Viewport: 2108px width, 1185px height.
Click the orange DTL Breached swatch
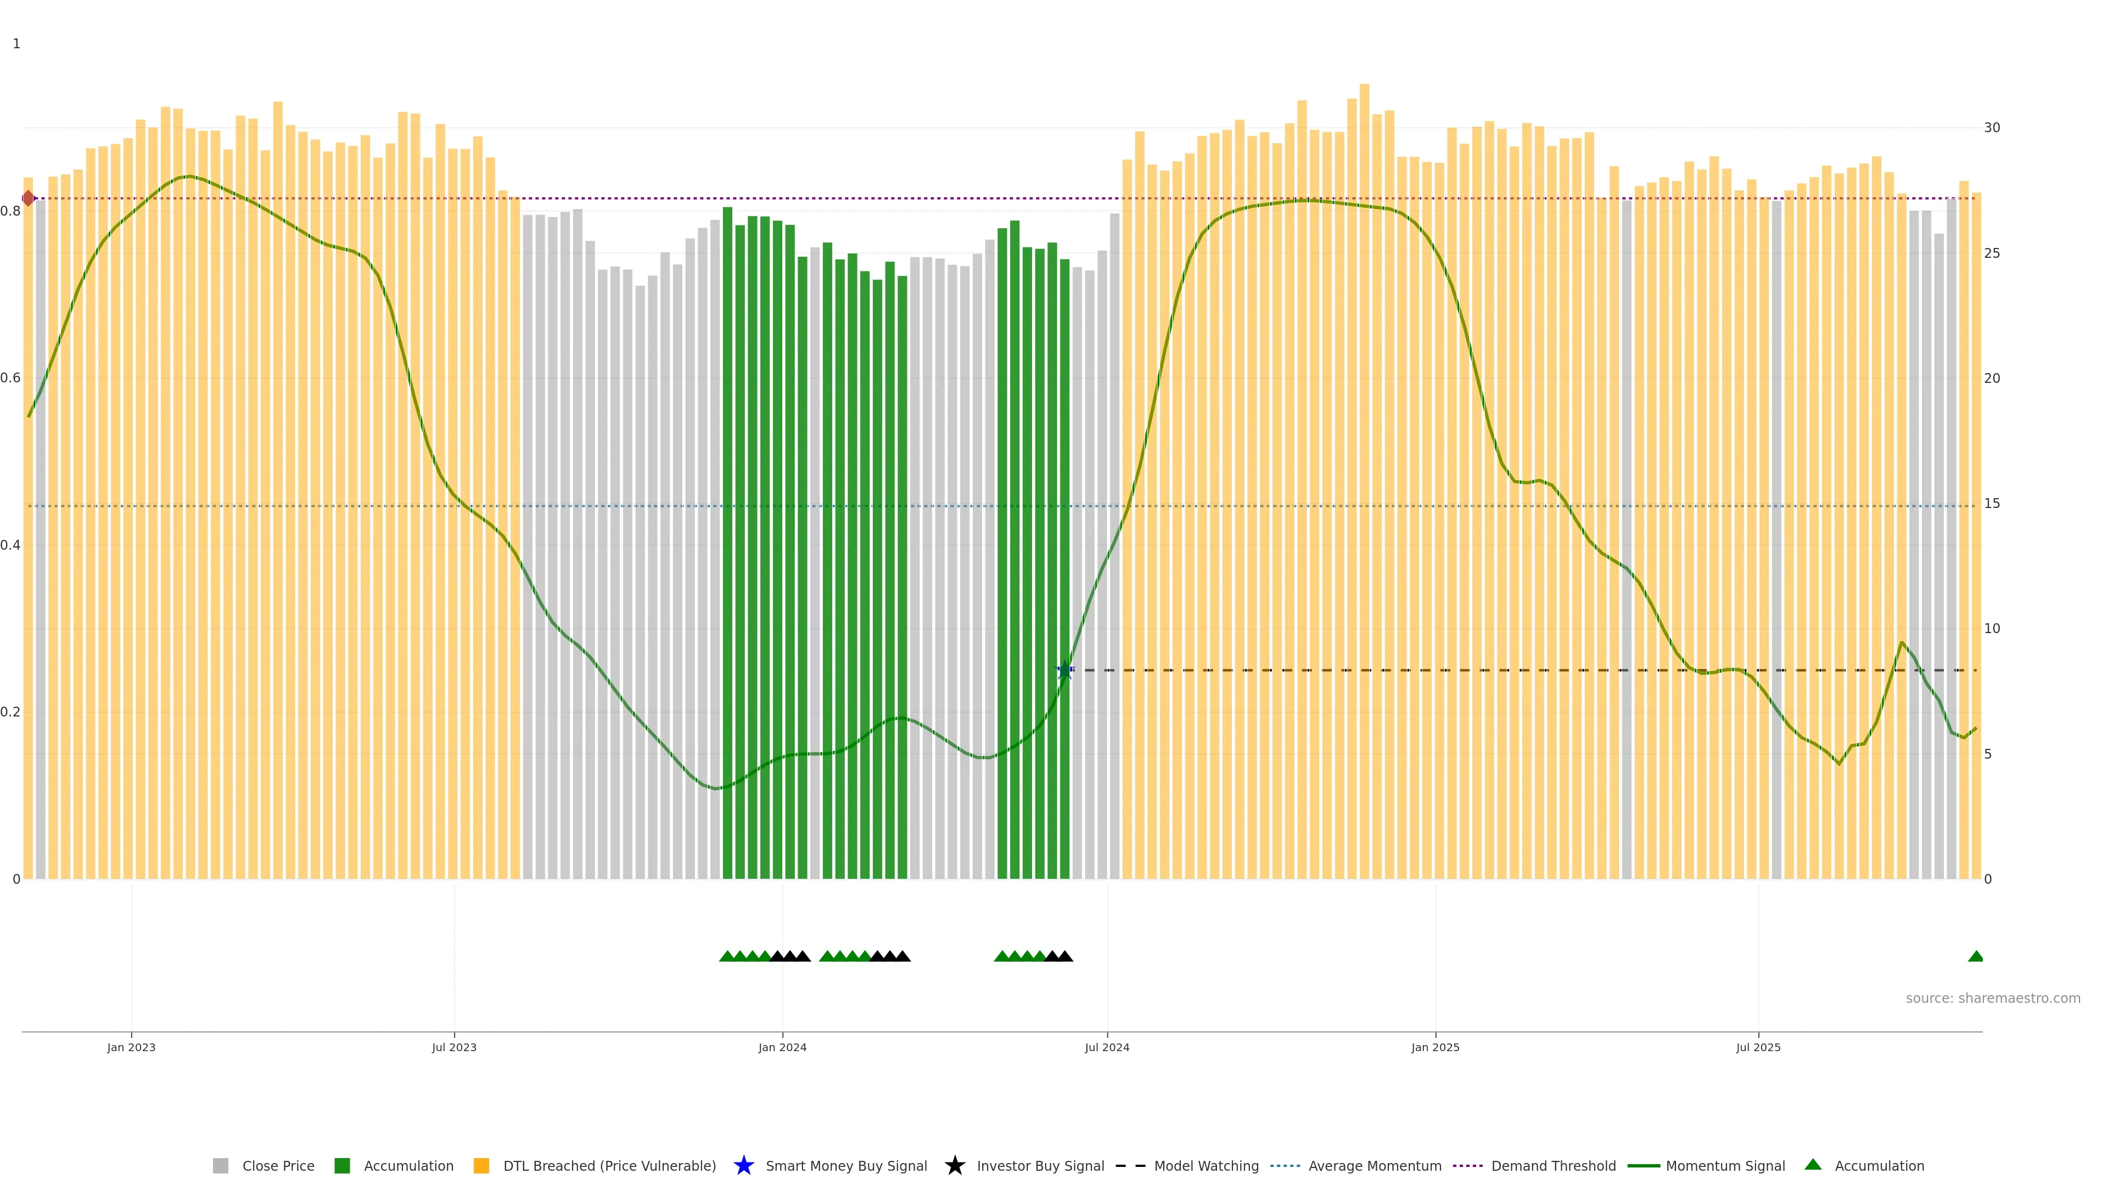481,1165
